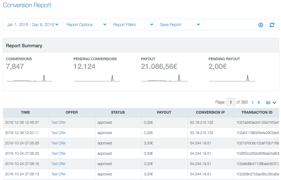Image resolution: width=281 pixels, height=180 pixels.
Task: Click the refresh report icon
Action: tap(272, 25)
